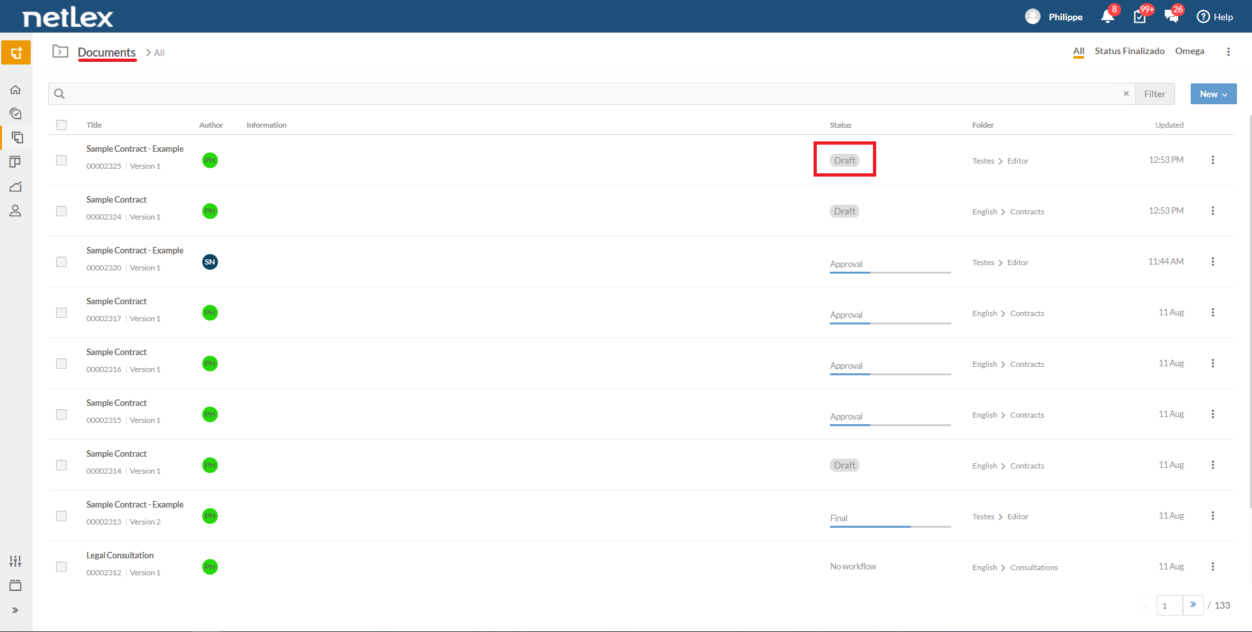Open the calendar icon in sidebar
The image size is (1252, 632).
pos(16,585)
